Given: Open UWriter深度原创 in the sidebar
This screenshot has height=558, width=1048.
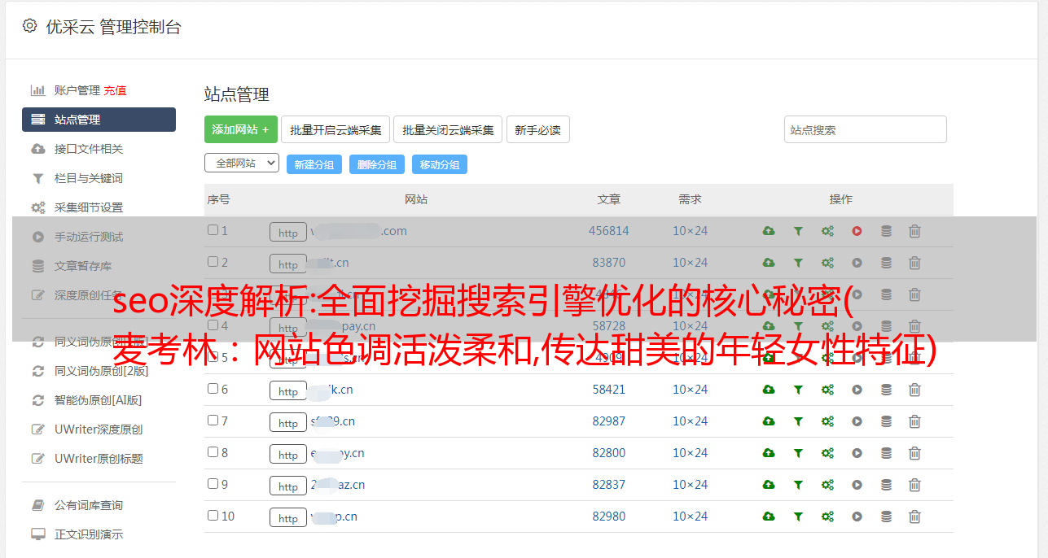Looking at the screenshot, I should 99,429.
